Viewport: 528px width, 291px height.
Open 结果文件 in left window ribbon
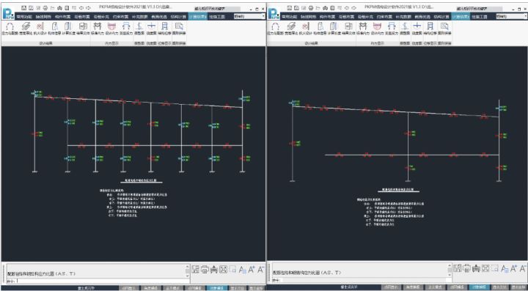pyautogui.click(x=82, y=29)
